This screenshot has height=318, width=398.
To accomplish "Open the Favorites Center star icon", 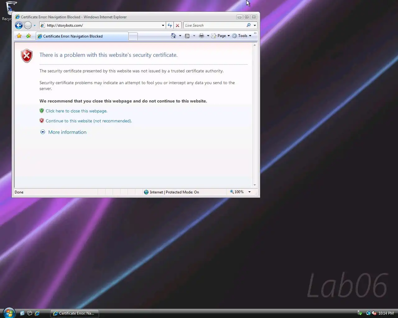I will (19, 36).
